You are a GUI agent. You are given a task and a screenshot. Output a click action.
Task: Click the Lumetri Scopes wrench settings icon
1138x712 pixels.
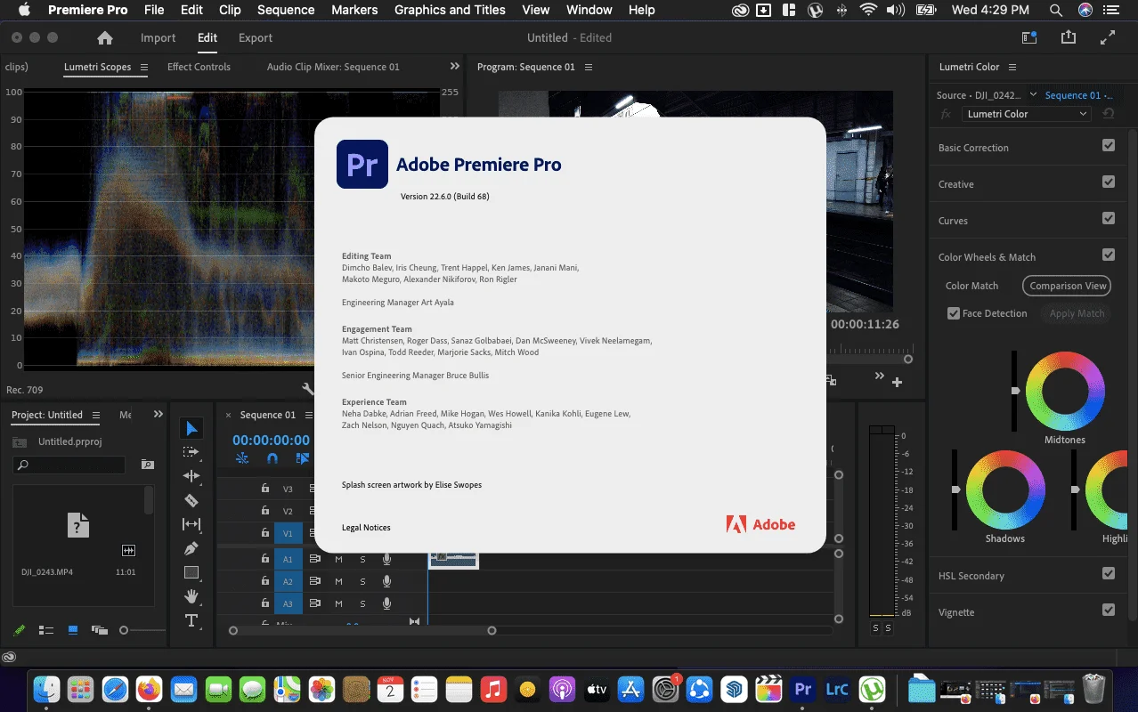[x=308, y=389]
